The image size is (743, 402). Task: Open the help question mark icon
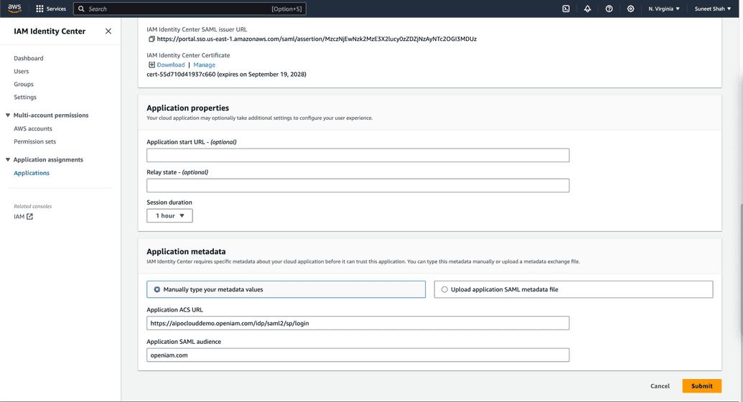pyautogui.click(x=609, y=9)
